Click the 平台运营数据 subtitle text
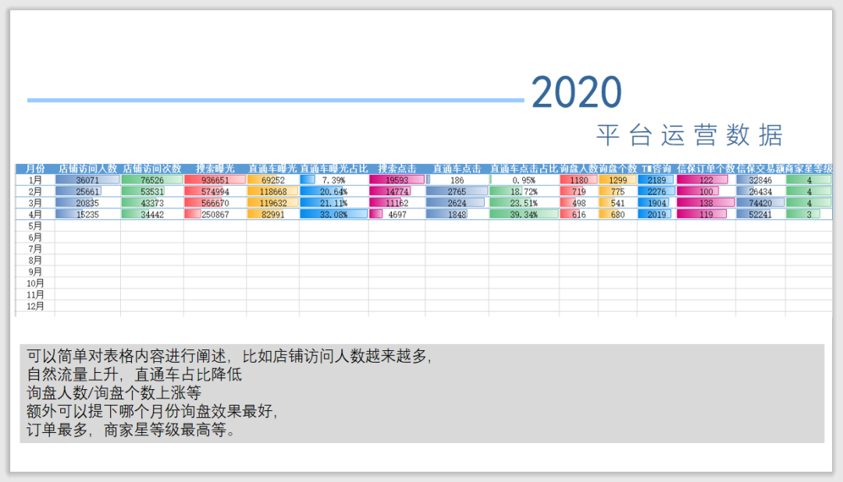843x482 pixels. [692, 133]
